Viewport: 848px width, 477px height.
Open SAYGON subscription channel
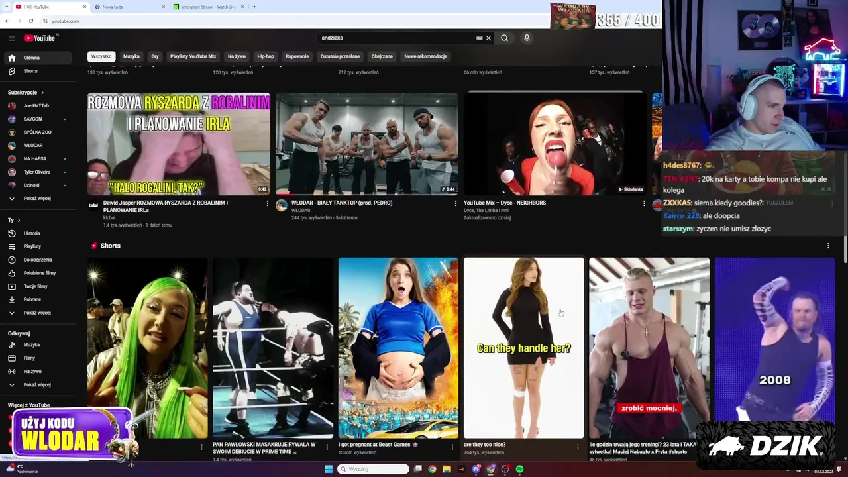pyautogui.click(x=36, y=119)
